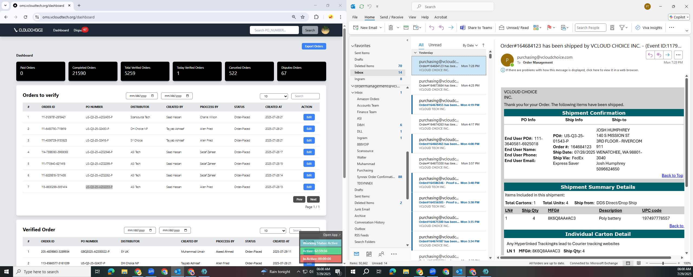The image size is (693, 277).
Task: Open the Outlook File menu
Action: (355, 17)
